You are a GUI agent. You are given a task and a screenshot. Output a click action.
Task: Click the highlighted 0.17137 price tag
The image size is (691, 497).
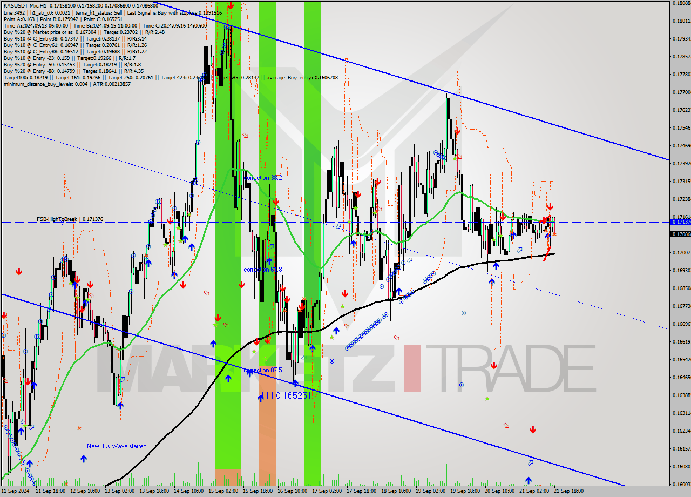click(x=680, y=222)
